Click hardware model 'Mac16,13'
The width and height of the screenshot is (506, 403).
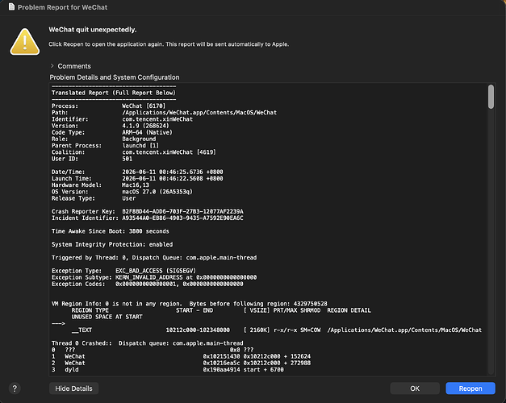click(x=136, y=185)
